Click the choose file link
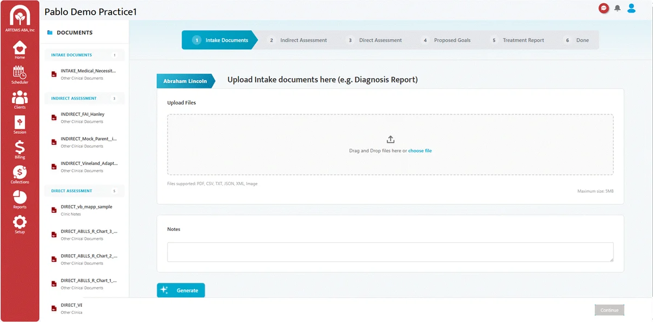Screen dimensions: 653x322 tap(420, 150)
